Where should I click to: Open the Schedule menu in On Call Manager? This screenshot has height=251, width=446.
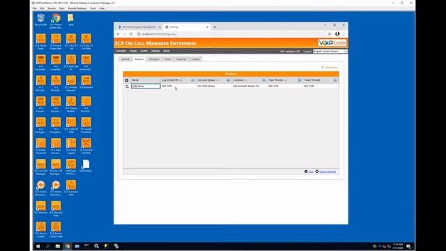click(x=121, y=51)
